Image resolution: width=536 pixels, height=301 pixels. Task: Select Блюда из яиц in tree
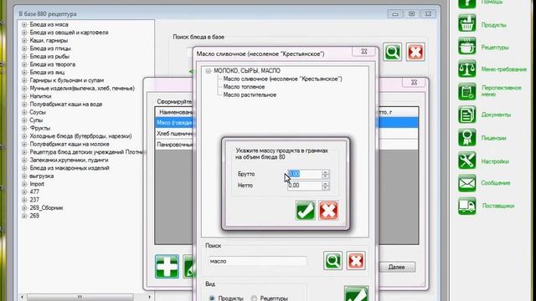pos(47,73)
